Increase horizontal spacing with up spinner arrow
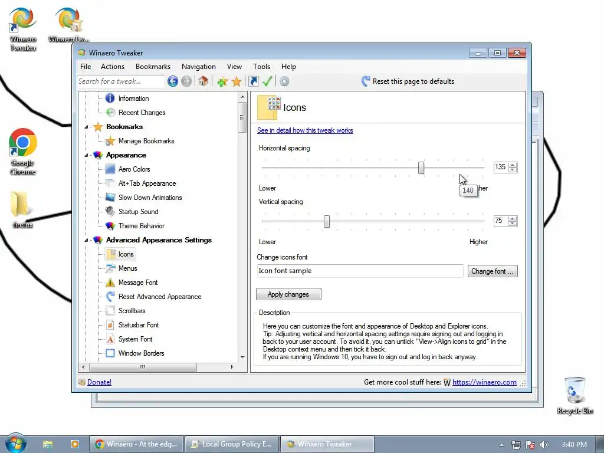This screenshot has height=453, width=604. (x=513, y=165)
